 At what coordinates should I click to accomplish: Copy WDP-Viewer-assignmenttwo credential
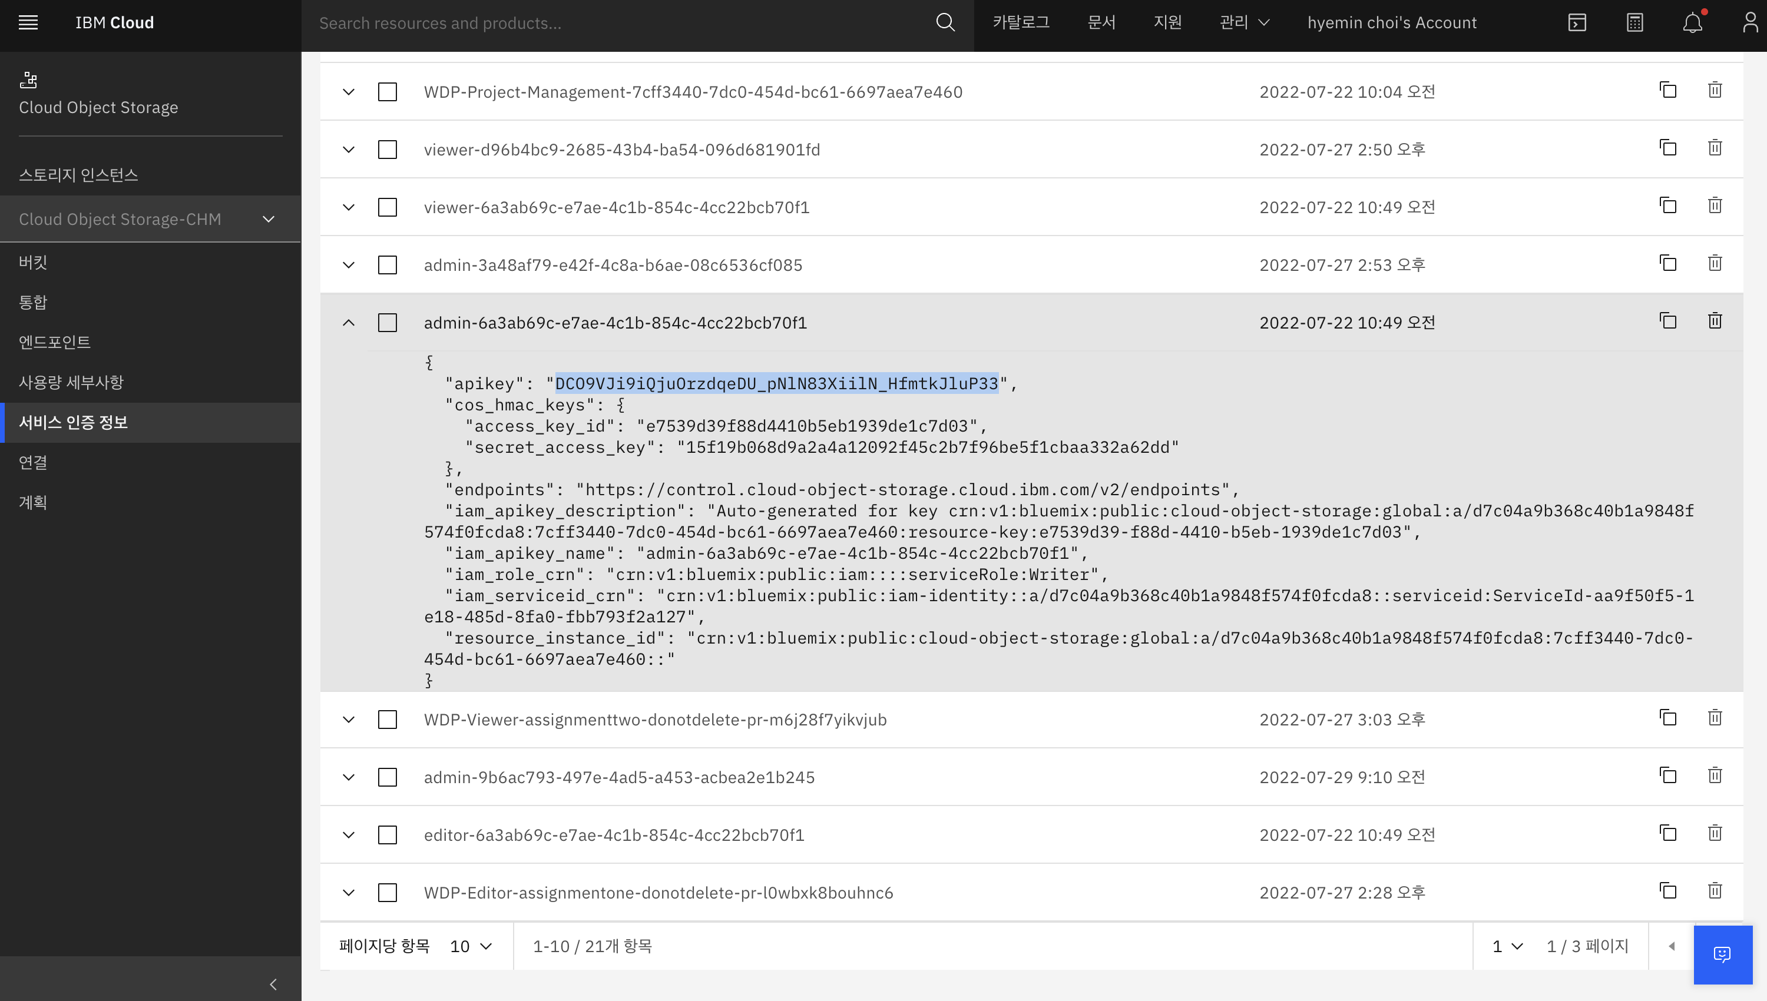1668,718
